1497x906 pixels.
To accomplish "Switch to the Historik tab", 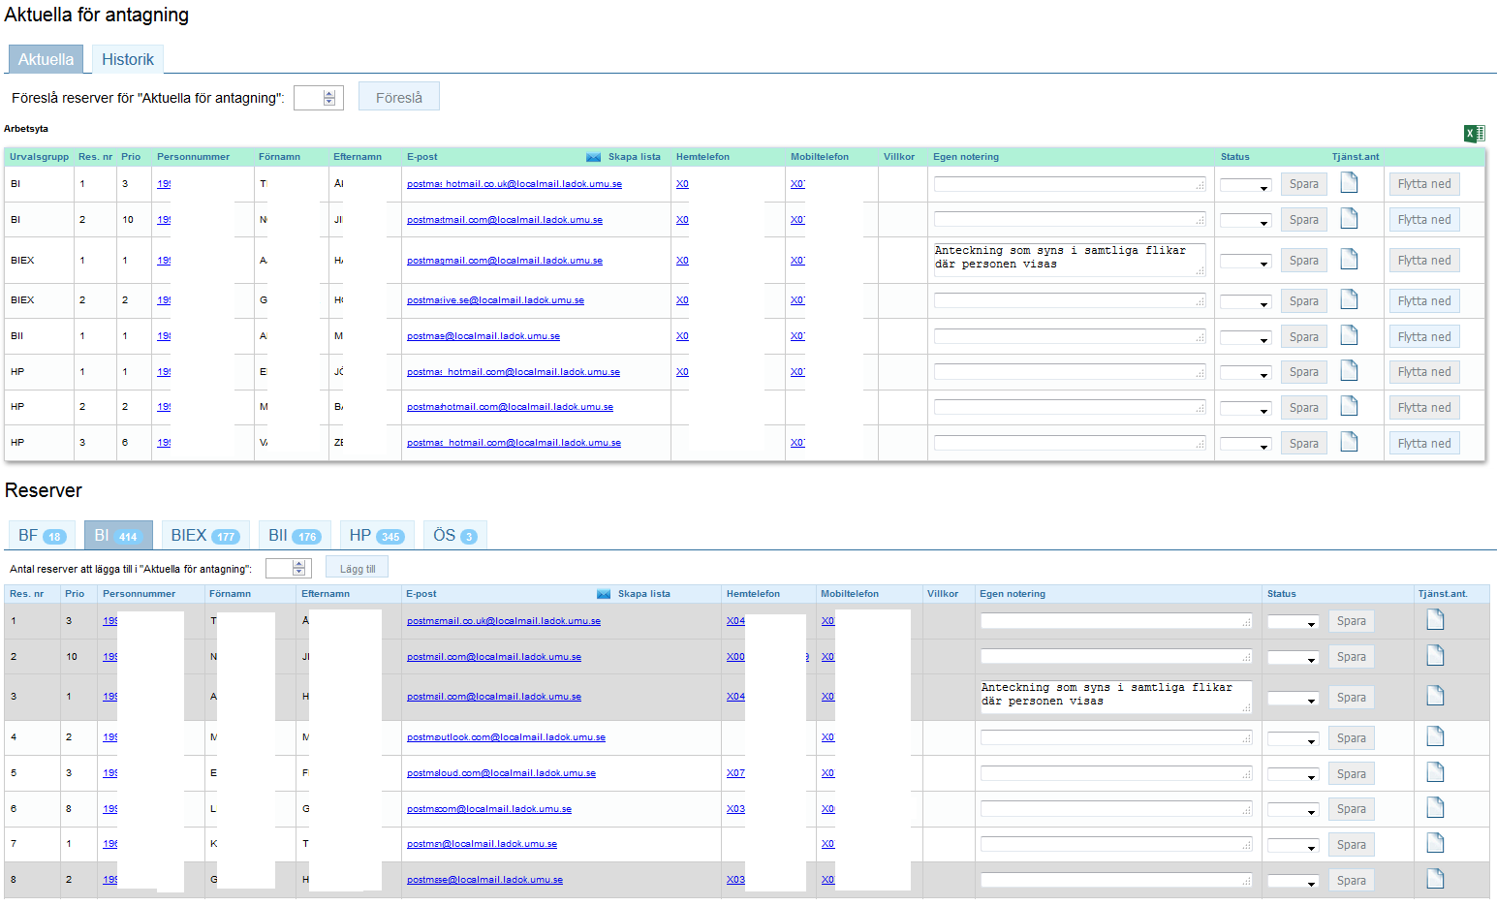I will 128,59.
